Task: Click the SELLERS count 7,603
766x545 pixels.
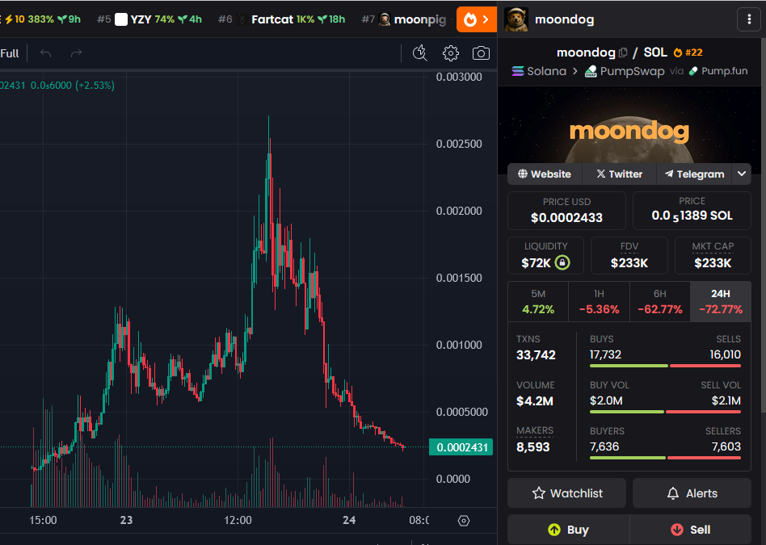Action: pos(726,446)
